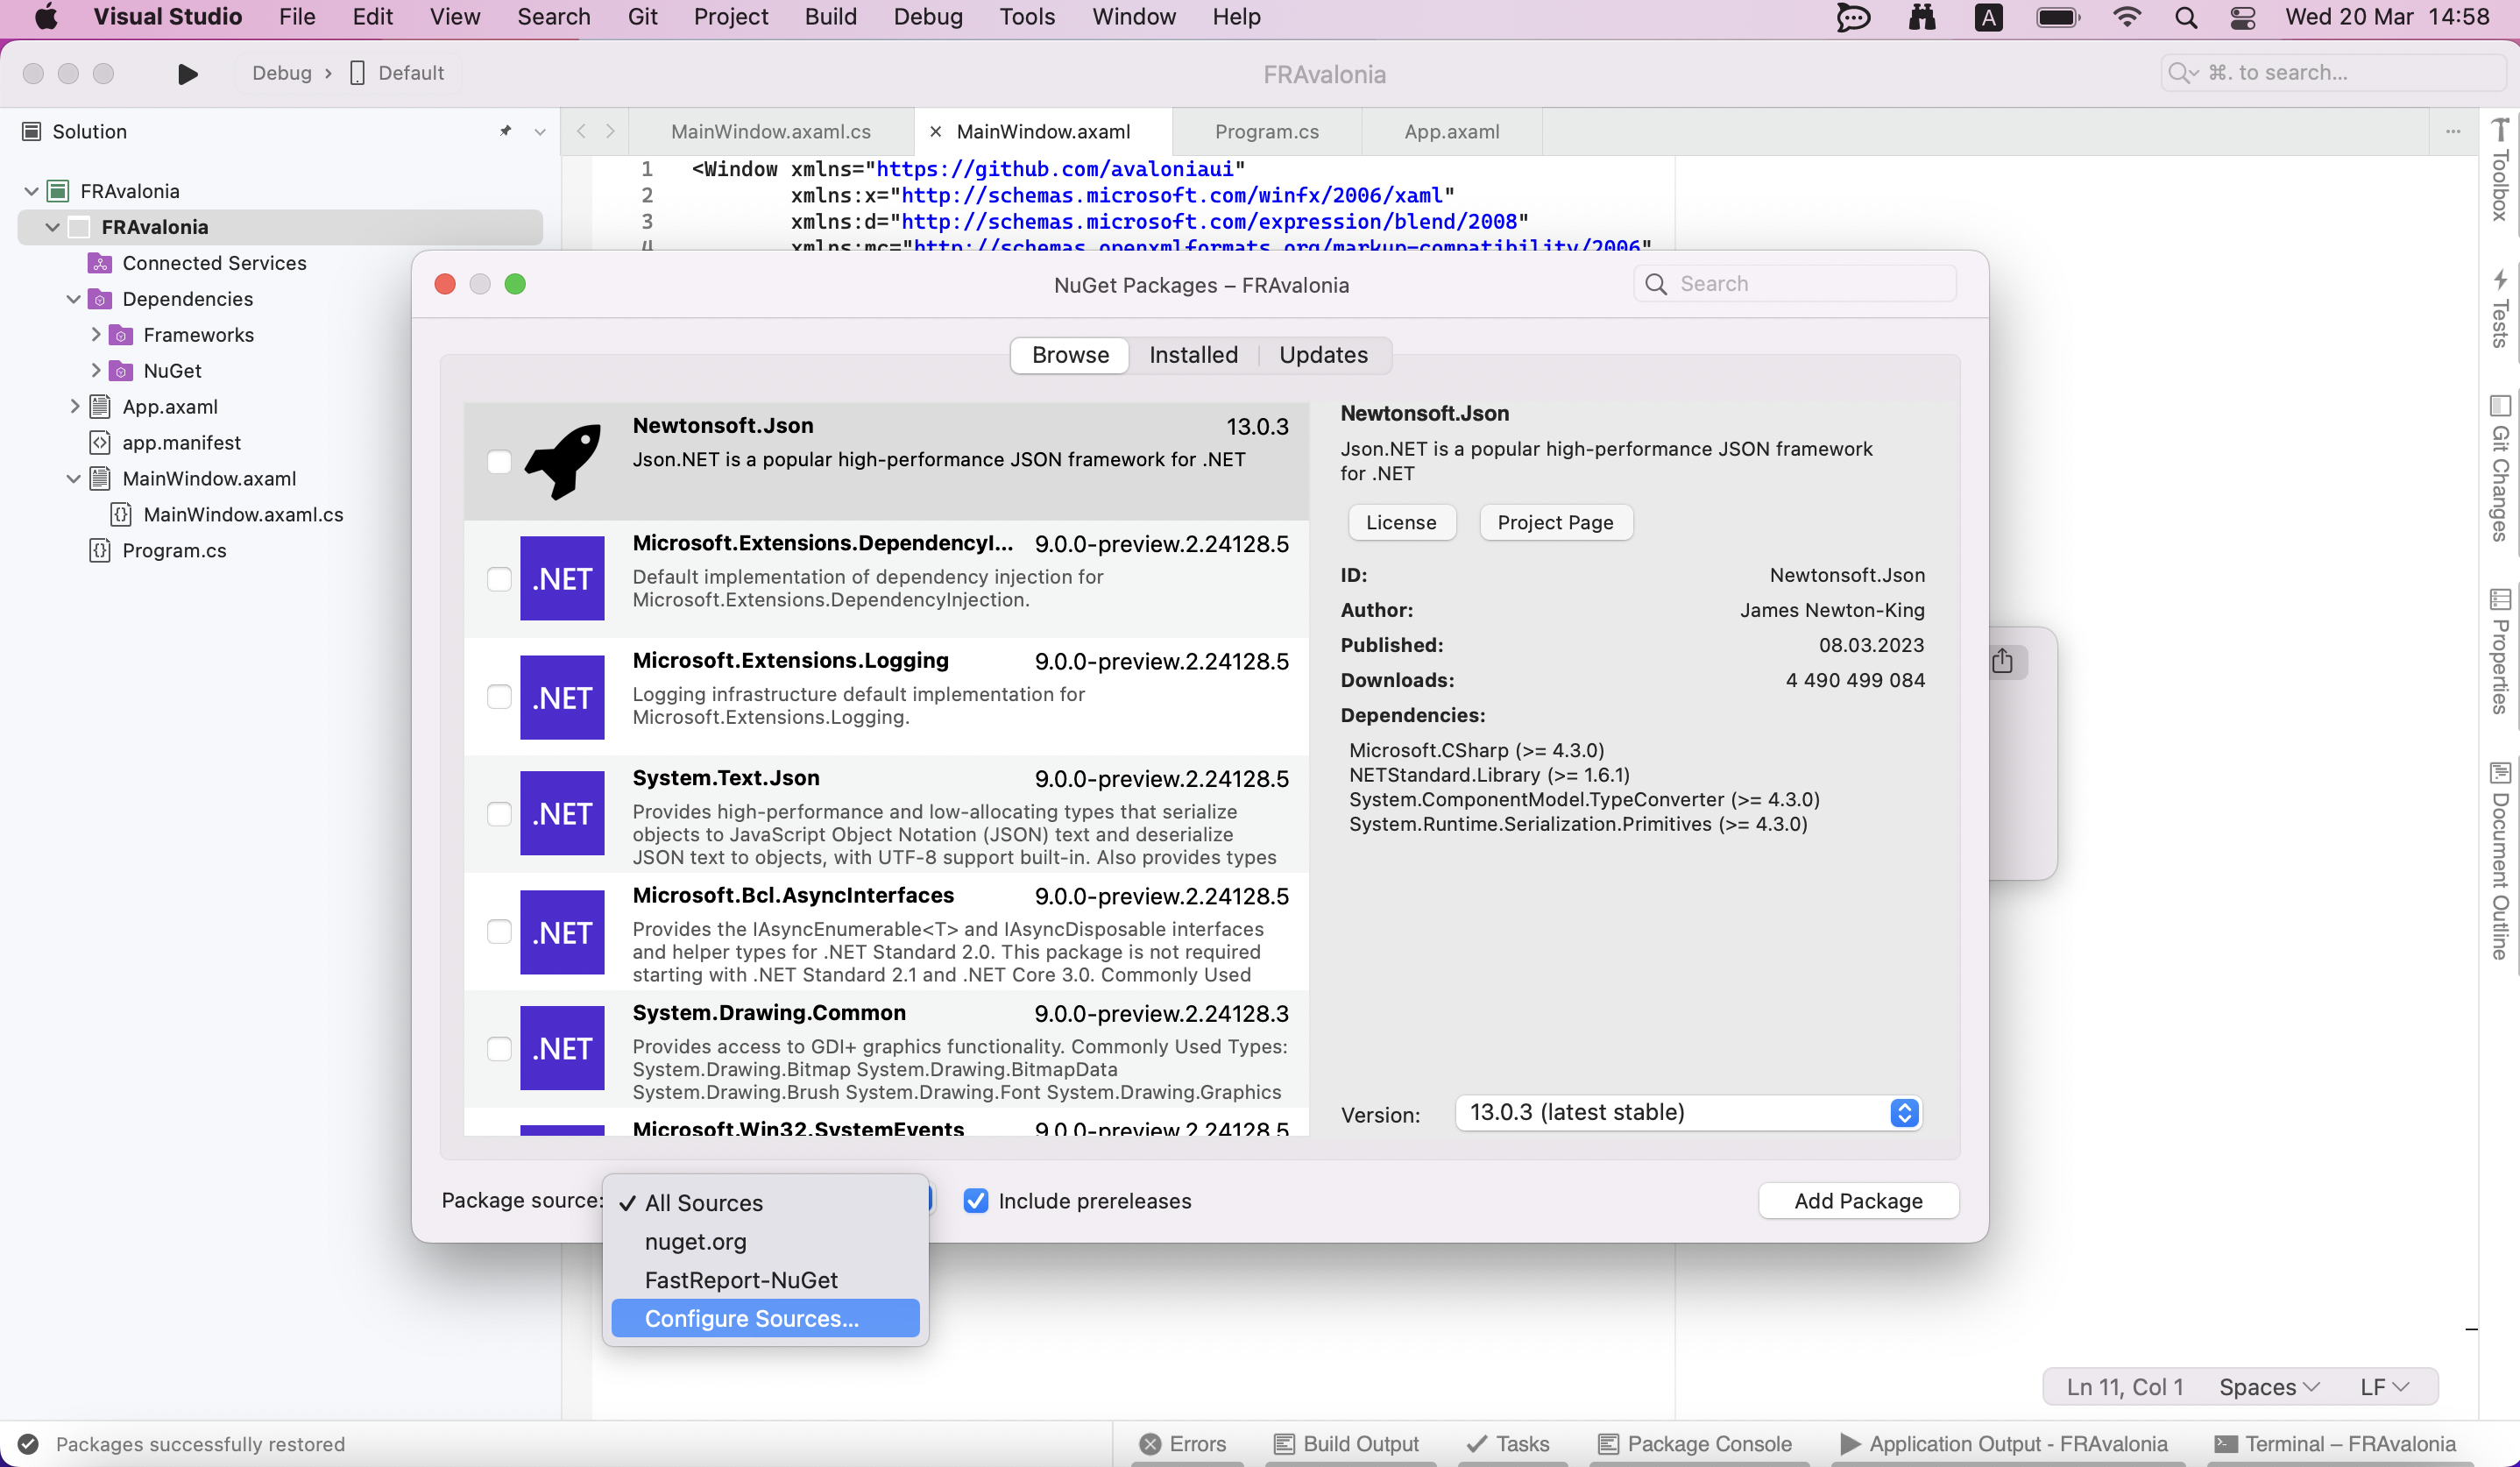Select nuget.org package source
Viewport: 2520px width, 1467px height.
click(765, 1241)
